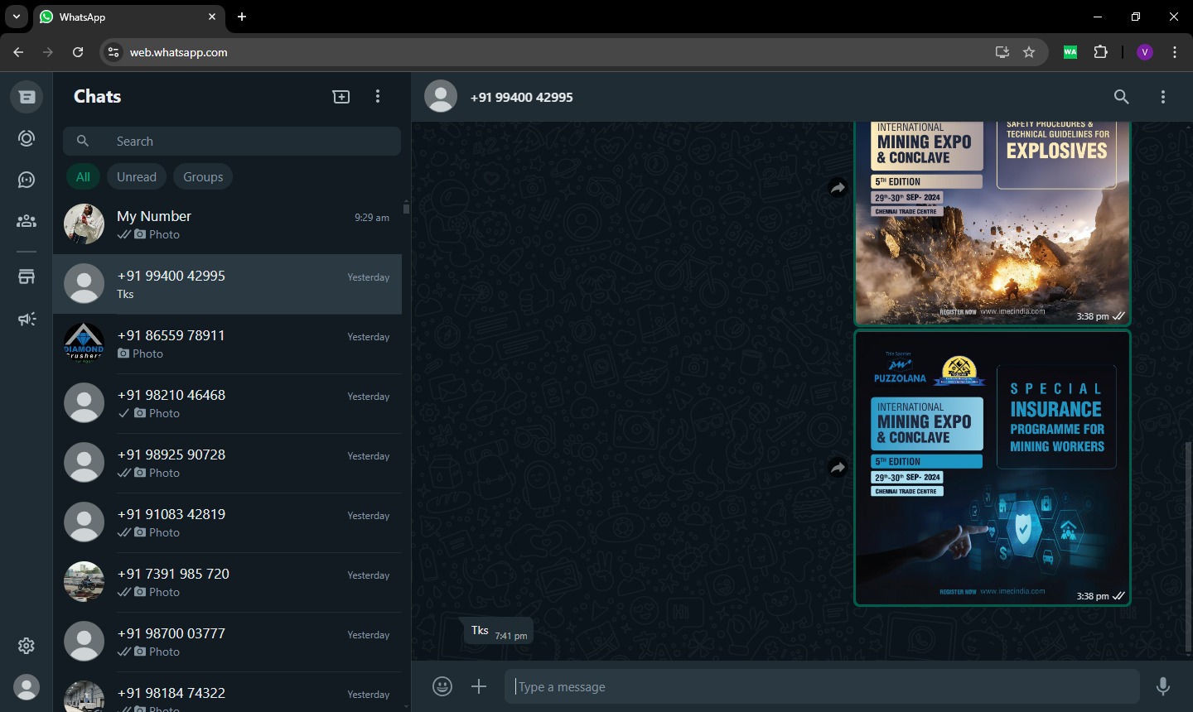This screenshot has width=1193, height=712.
Task: Forward the Special Insurance image
Action: pos(838,468)
